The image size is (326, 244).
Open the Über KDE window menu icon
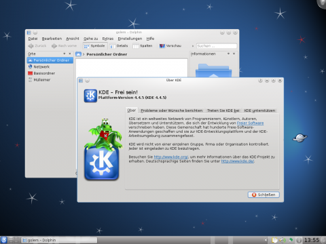(x=81, y=81)
